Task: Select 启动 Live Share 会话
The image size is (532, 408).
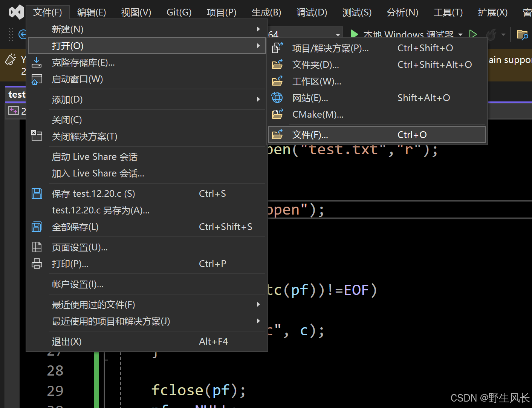Action: tap(147, 156)
